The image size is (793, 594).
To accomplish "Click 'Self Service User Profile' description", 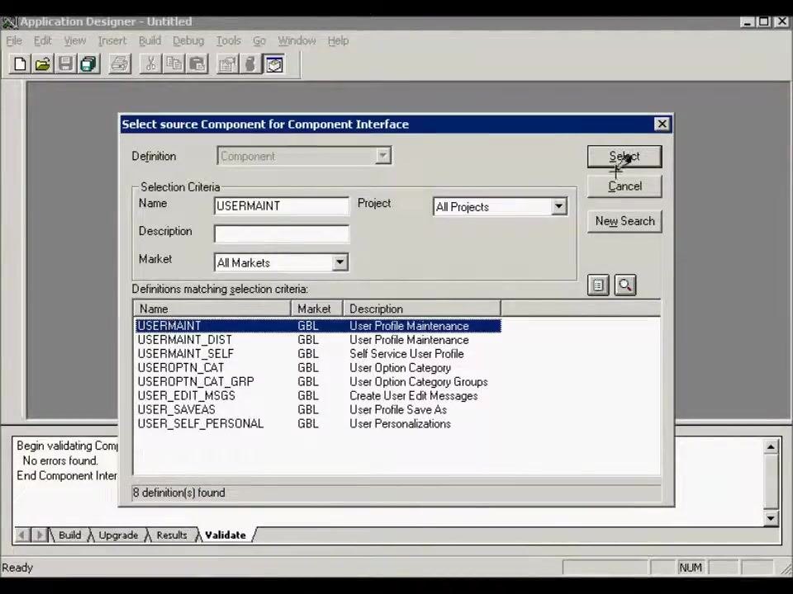I will coord(406,354).
